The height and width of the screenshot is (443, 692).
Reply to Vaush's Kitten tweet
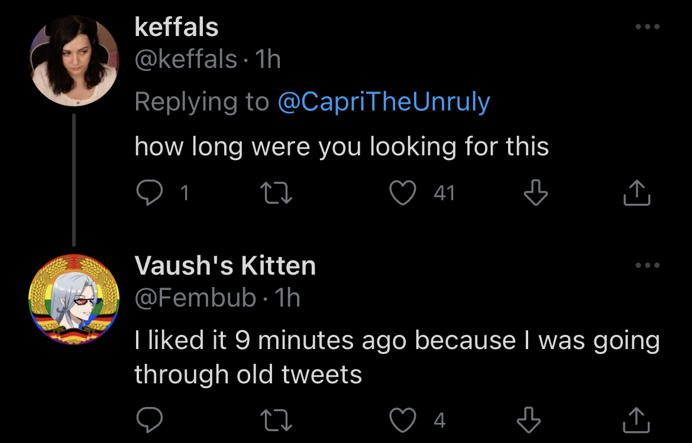click(x=150, y=419)
